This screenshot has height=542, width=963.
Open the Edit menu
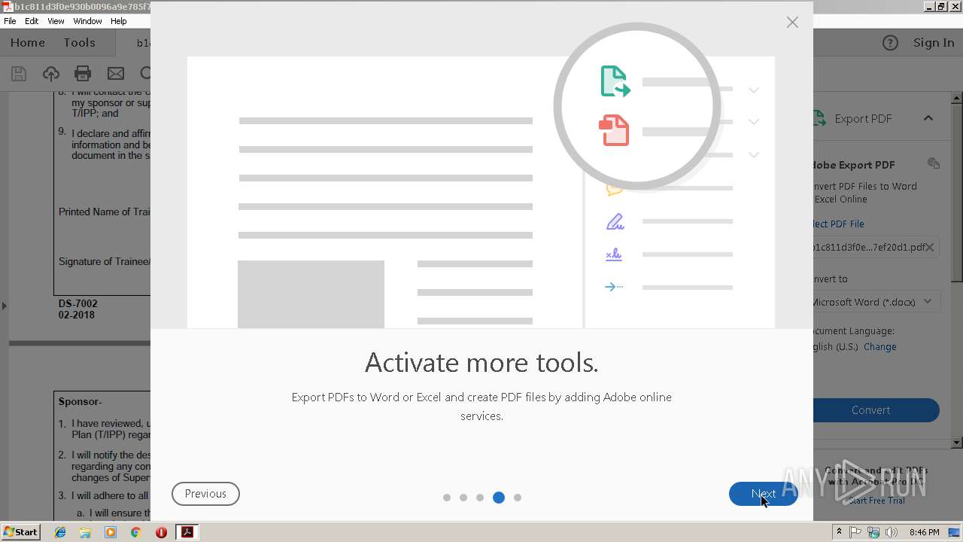click(32, 21)
